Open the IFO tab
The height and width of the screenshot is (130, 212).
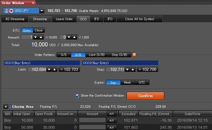click(110, 19)
